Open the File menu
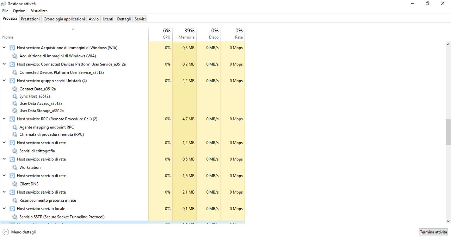451x240 pixels. point(5,11)
